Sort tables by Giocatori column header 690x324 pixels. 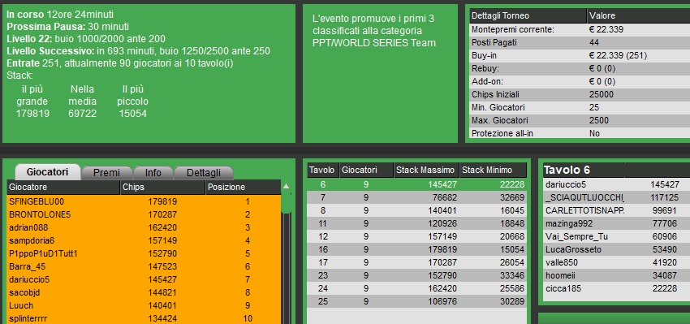click(367, 170)
